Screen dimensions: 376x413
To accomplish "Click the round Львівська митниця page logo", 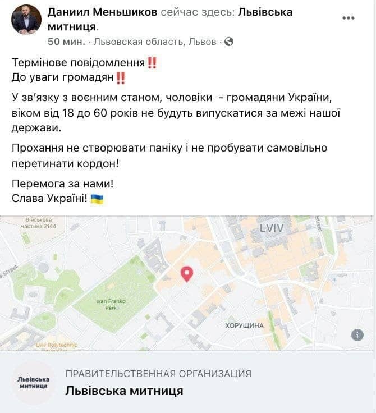I will coord(34,383).
